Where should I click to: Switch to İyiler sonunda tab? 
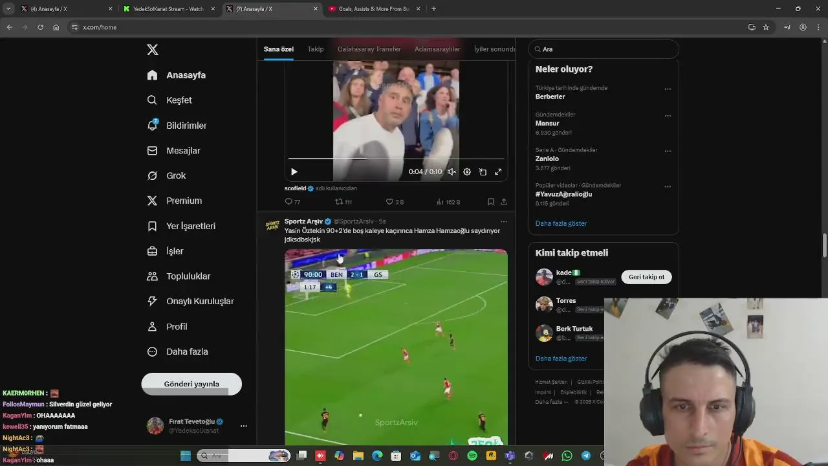coord(495,49)
